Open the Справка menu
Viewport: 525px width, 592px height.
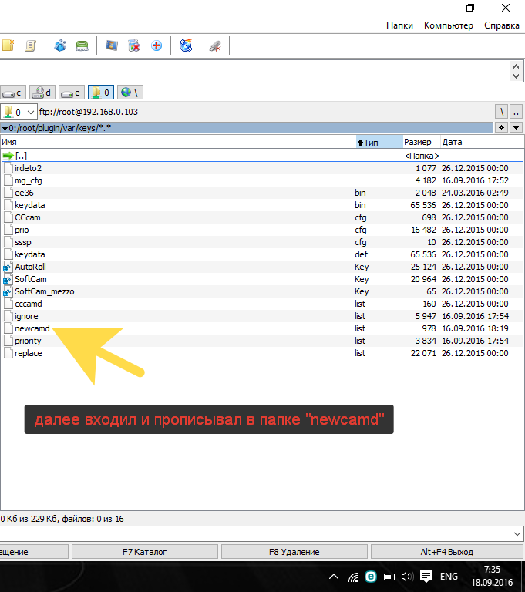tap(501, 25)
